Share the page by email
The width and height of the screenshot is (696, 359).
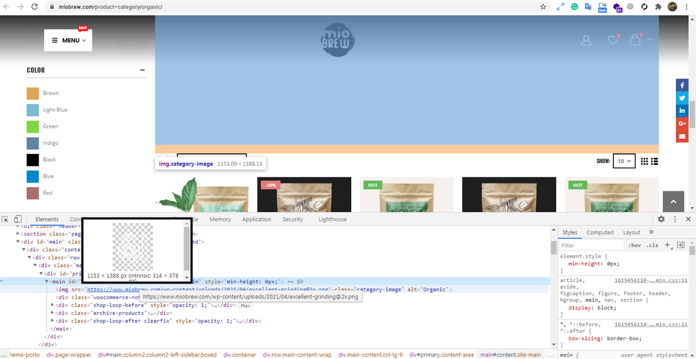click(x=682, y=136)
